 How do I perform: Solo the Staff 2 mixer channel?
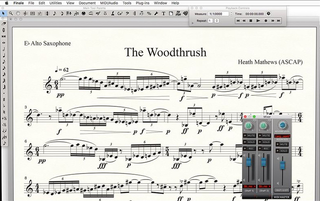click(x=264, y=142)
